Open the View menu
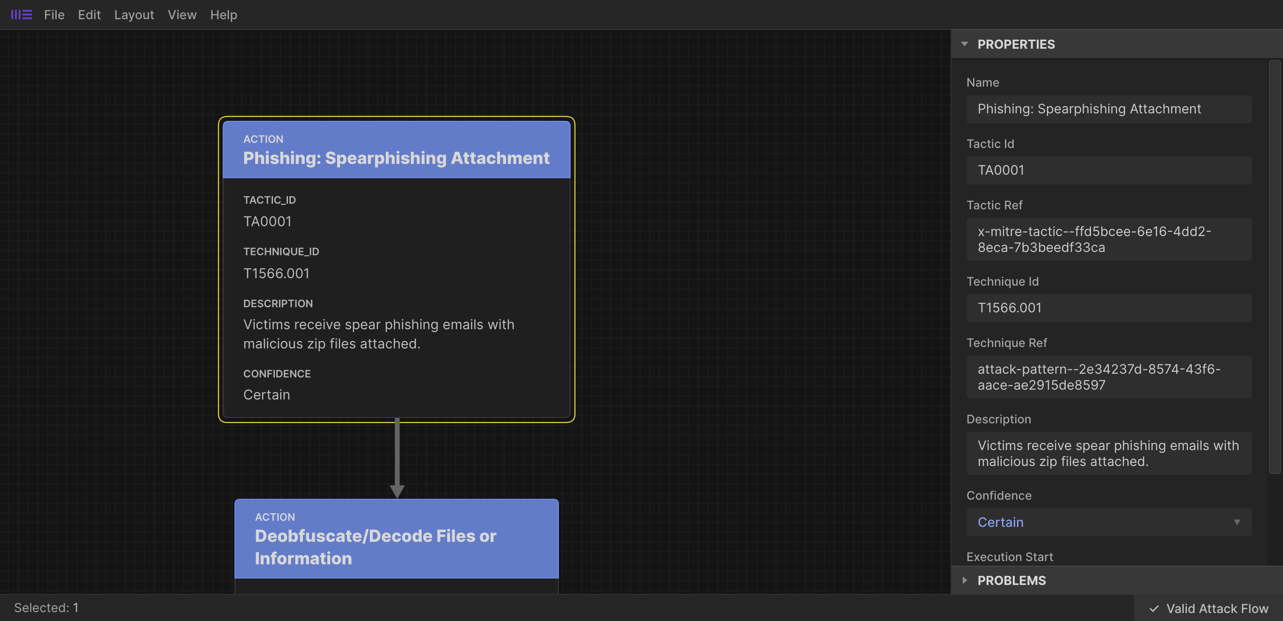Image resolution: width=1283 pixels, height=621 pixels. click(182, 15)
